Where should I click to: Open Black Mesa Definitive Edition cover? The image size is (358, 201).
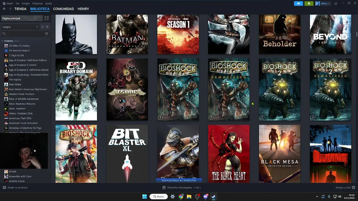(x=280, y=154)
